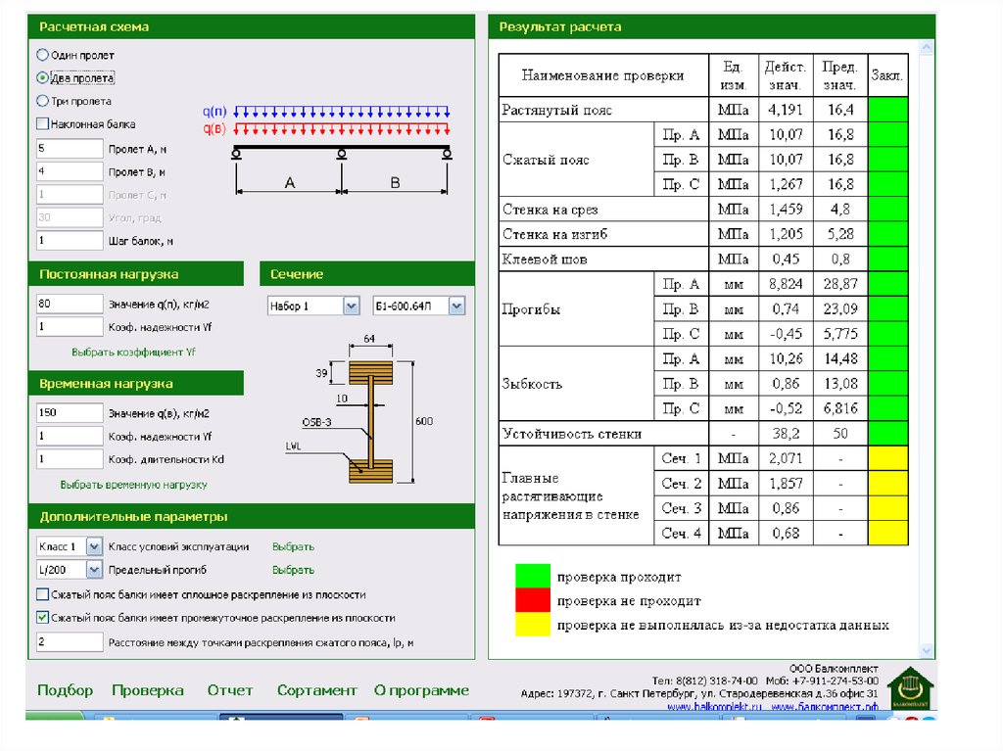Click the scroll-up arrow in results panel
The width and height of the screenshot is (1003, 751).
pos(927,47)
